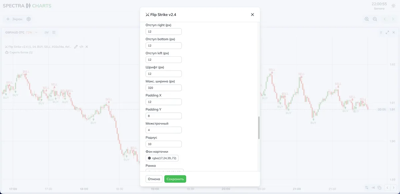The width and height of the screenshot is (400, 194).
Task: Expand chart panel to fullscreen
Action: [387, 32]
